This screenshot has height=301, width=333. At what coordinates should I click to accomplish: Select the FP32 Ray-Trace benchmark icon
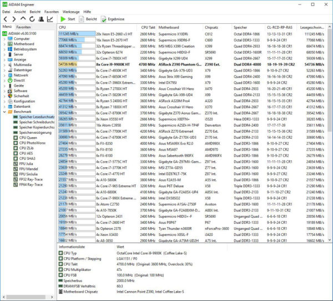[x=16, y=179]
